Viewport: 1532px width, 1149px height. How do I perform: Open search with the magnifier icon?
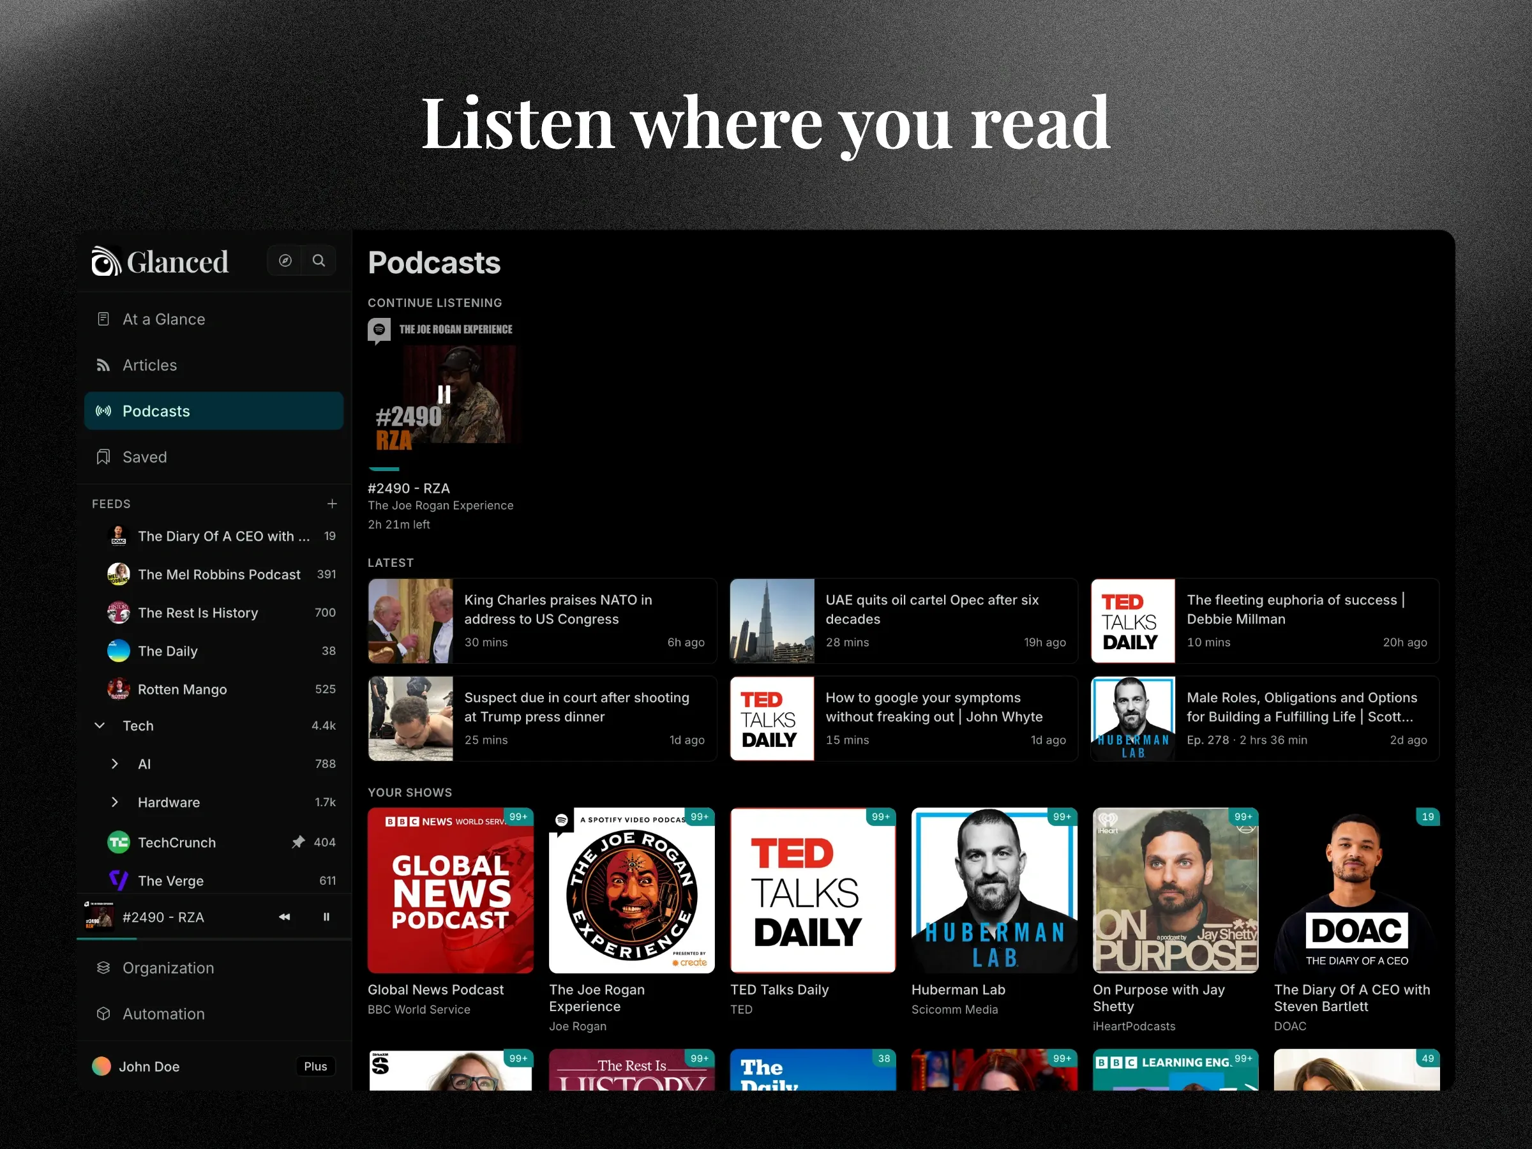(319, 260)
